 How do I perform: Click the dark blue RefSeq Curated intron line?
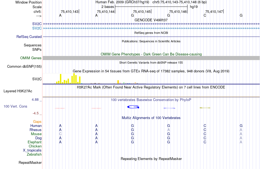(x=151, y=37)
